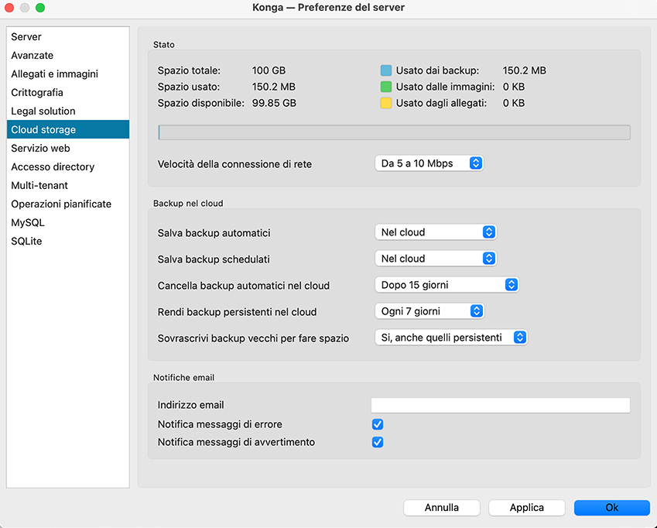Toggle the Notifica messaggi di errore checkbox
This screenshot has height=528, width=657.
(378, 424)
